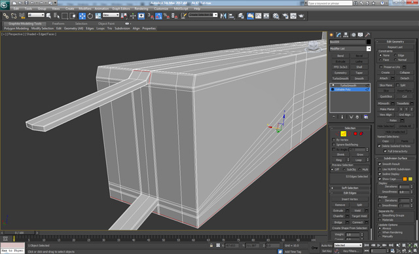Click the Pin Stack icon
This screenshot has height=254, width=419.
point(334,117)
